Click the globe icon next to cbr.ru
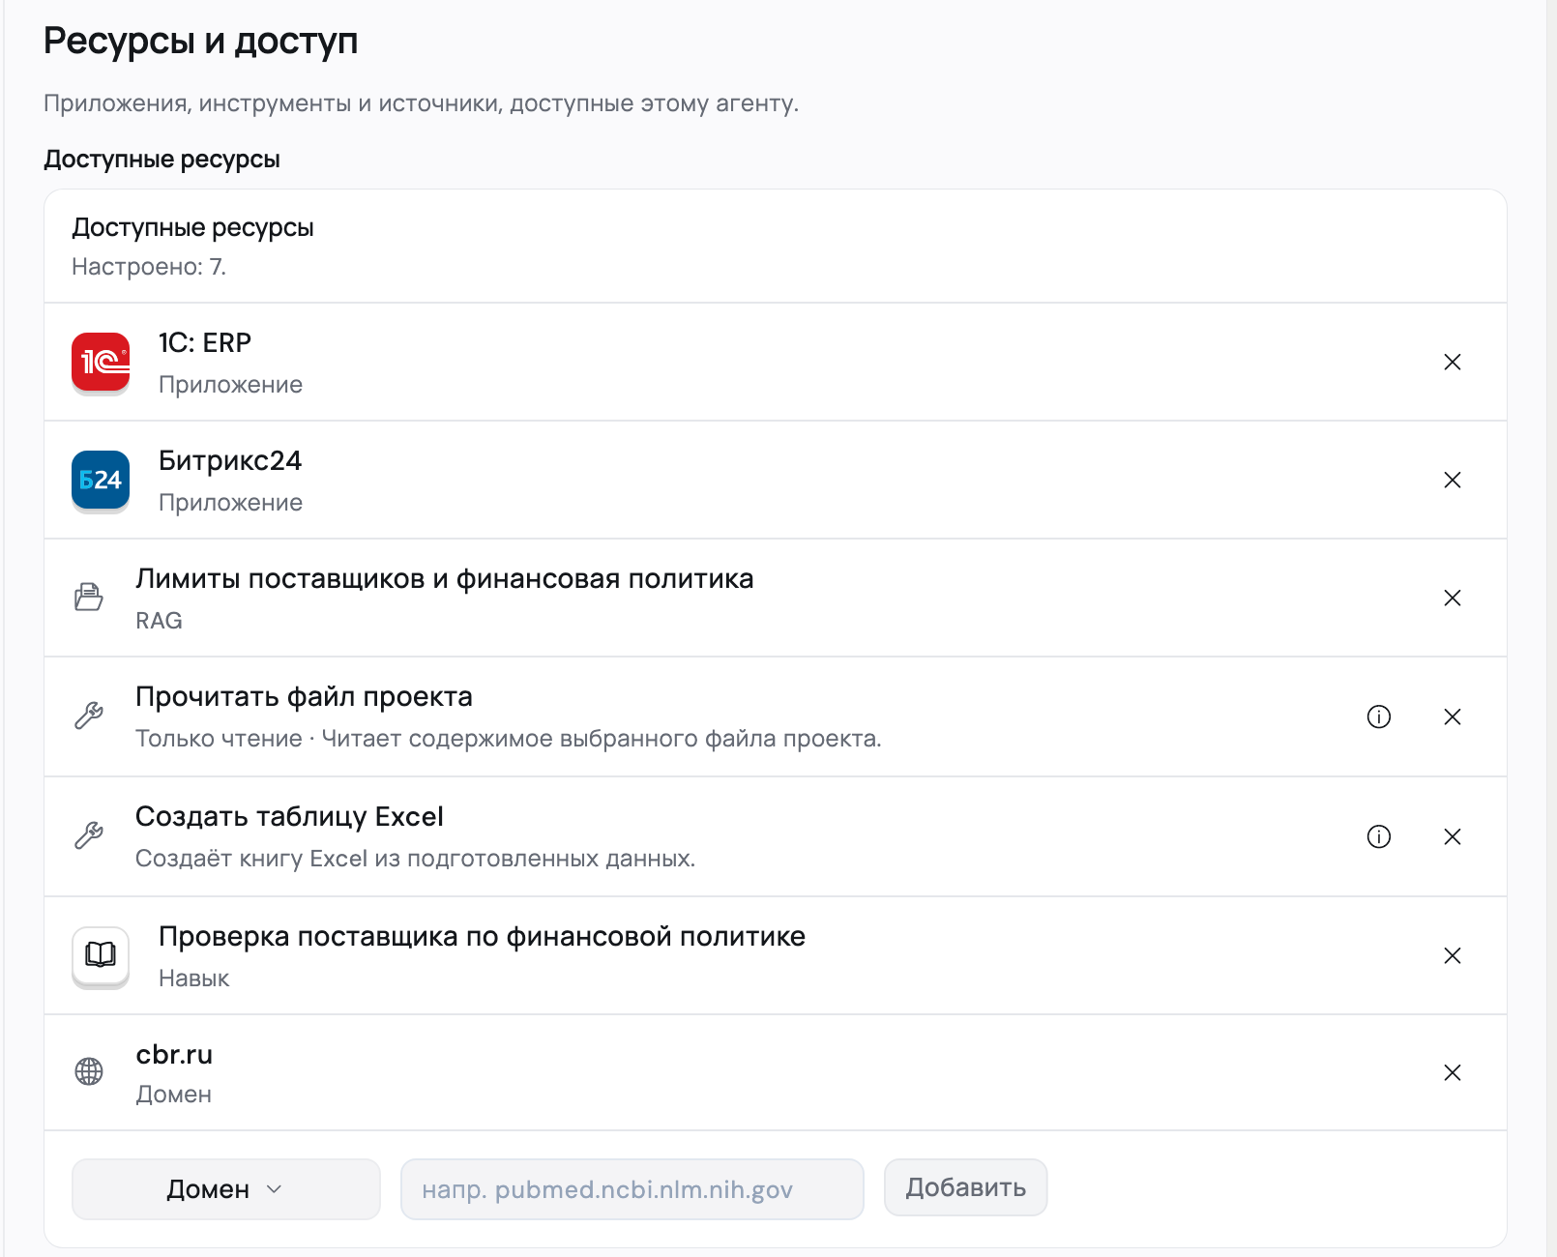This screenshot has width=1557, height=1257. tap(89, 1071)
